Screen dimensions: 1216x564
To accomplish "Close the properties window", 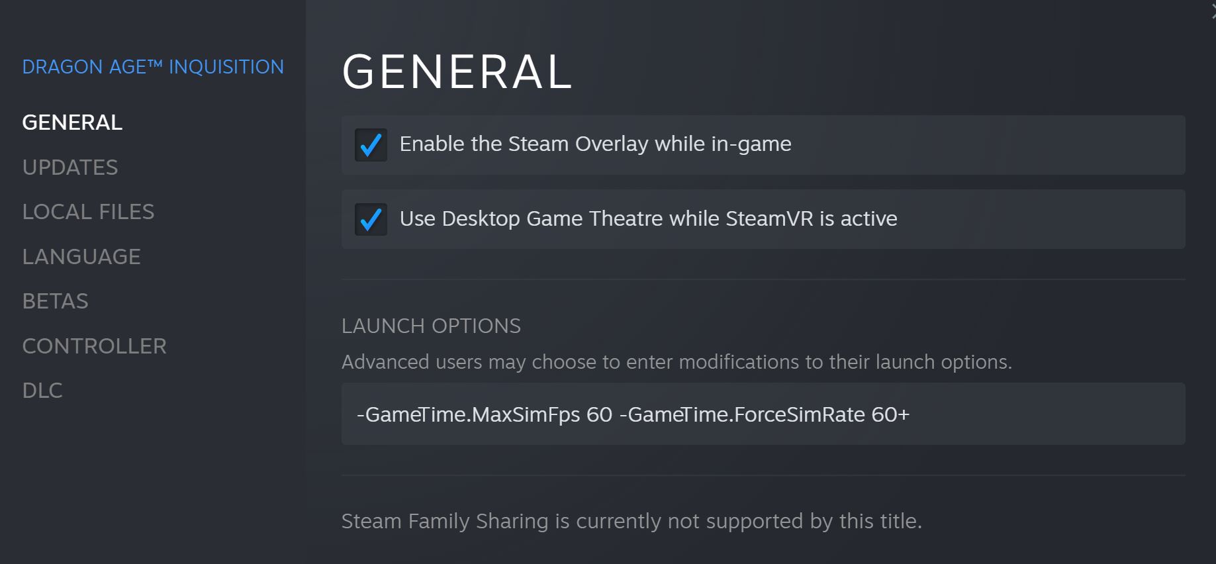I will click(1212, 11).
